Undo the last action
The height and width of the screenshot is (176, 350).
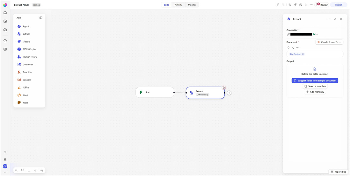click(278, 5)
